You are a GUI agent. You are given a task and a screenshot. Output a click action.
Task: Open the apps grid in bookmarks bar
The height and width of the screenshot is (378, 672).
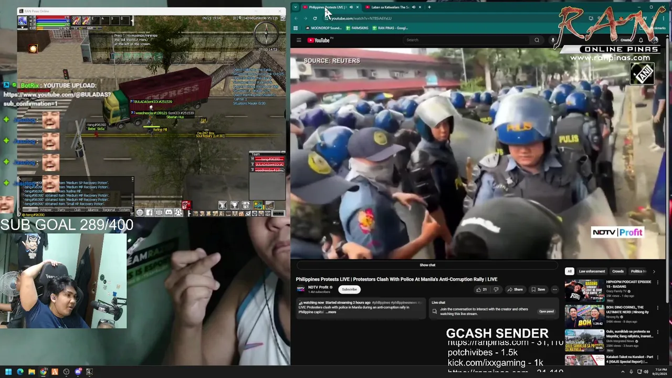[296, 28]
